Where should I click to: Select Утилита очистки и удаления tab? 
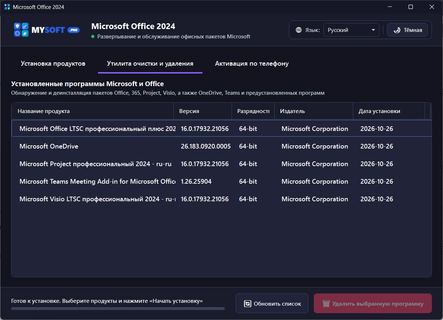pyautogui.click(x=150, y=63)
